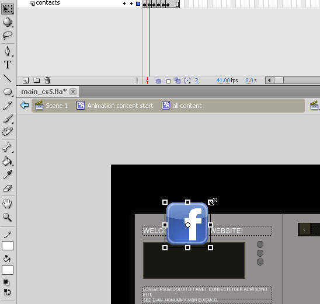
Task: Create a new layer folder
Action: [x=37, y=81]
